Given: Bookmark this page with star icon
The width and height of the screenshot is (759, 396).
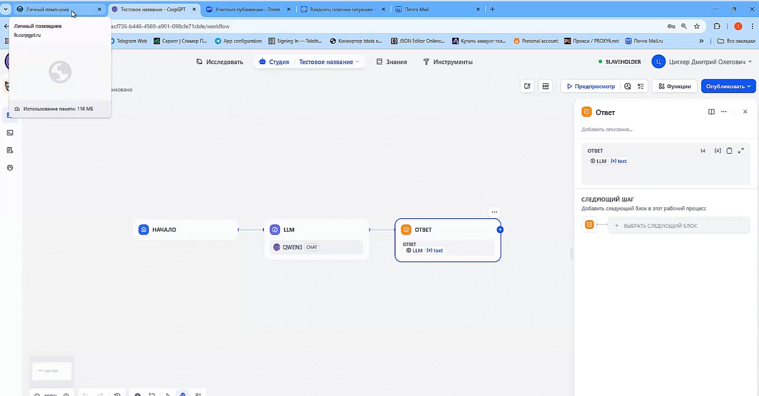Looking at the screenshot, I should coord(697,26).
